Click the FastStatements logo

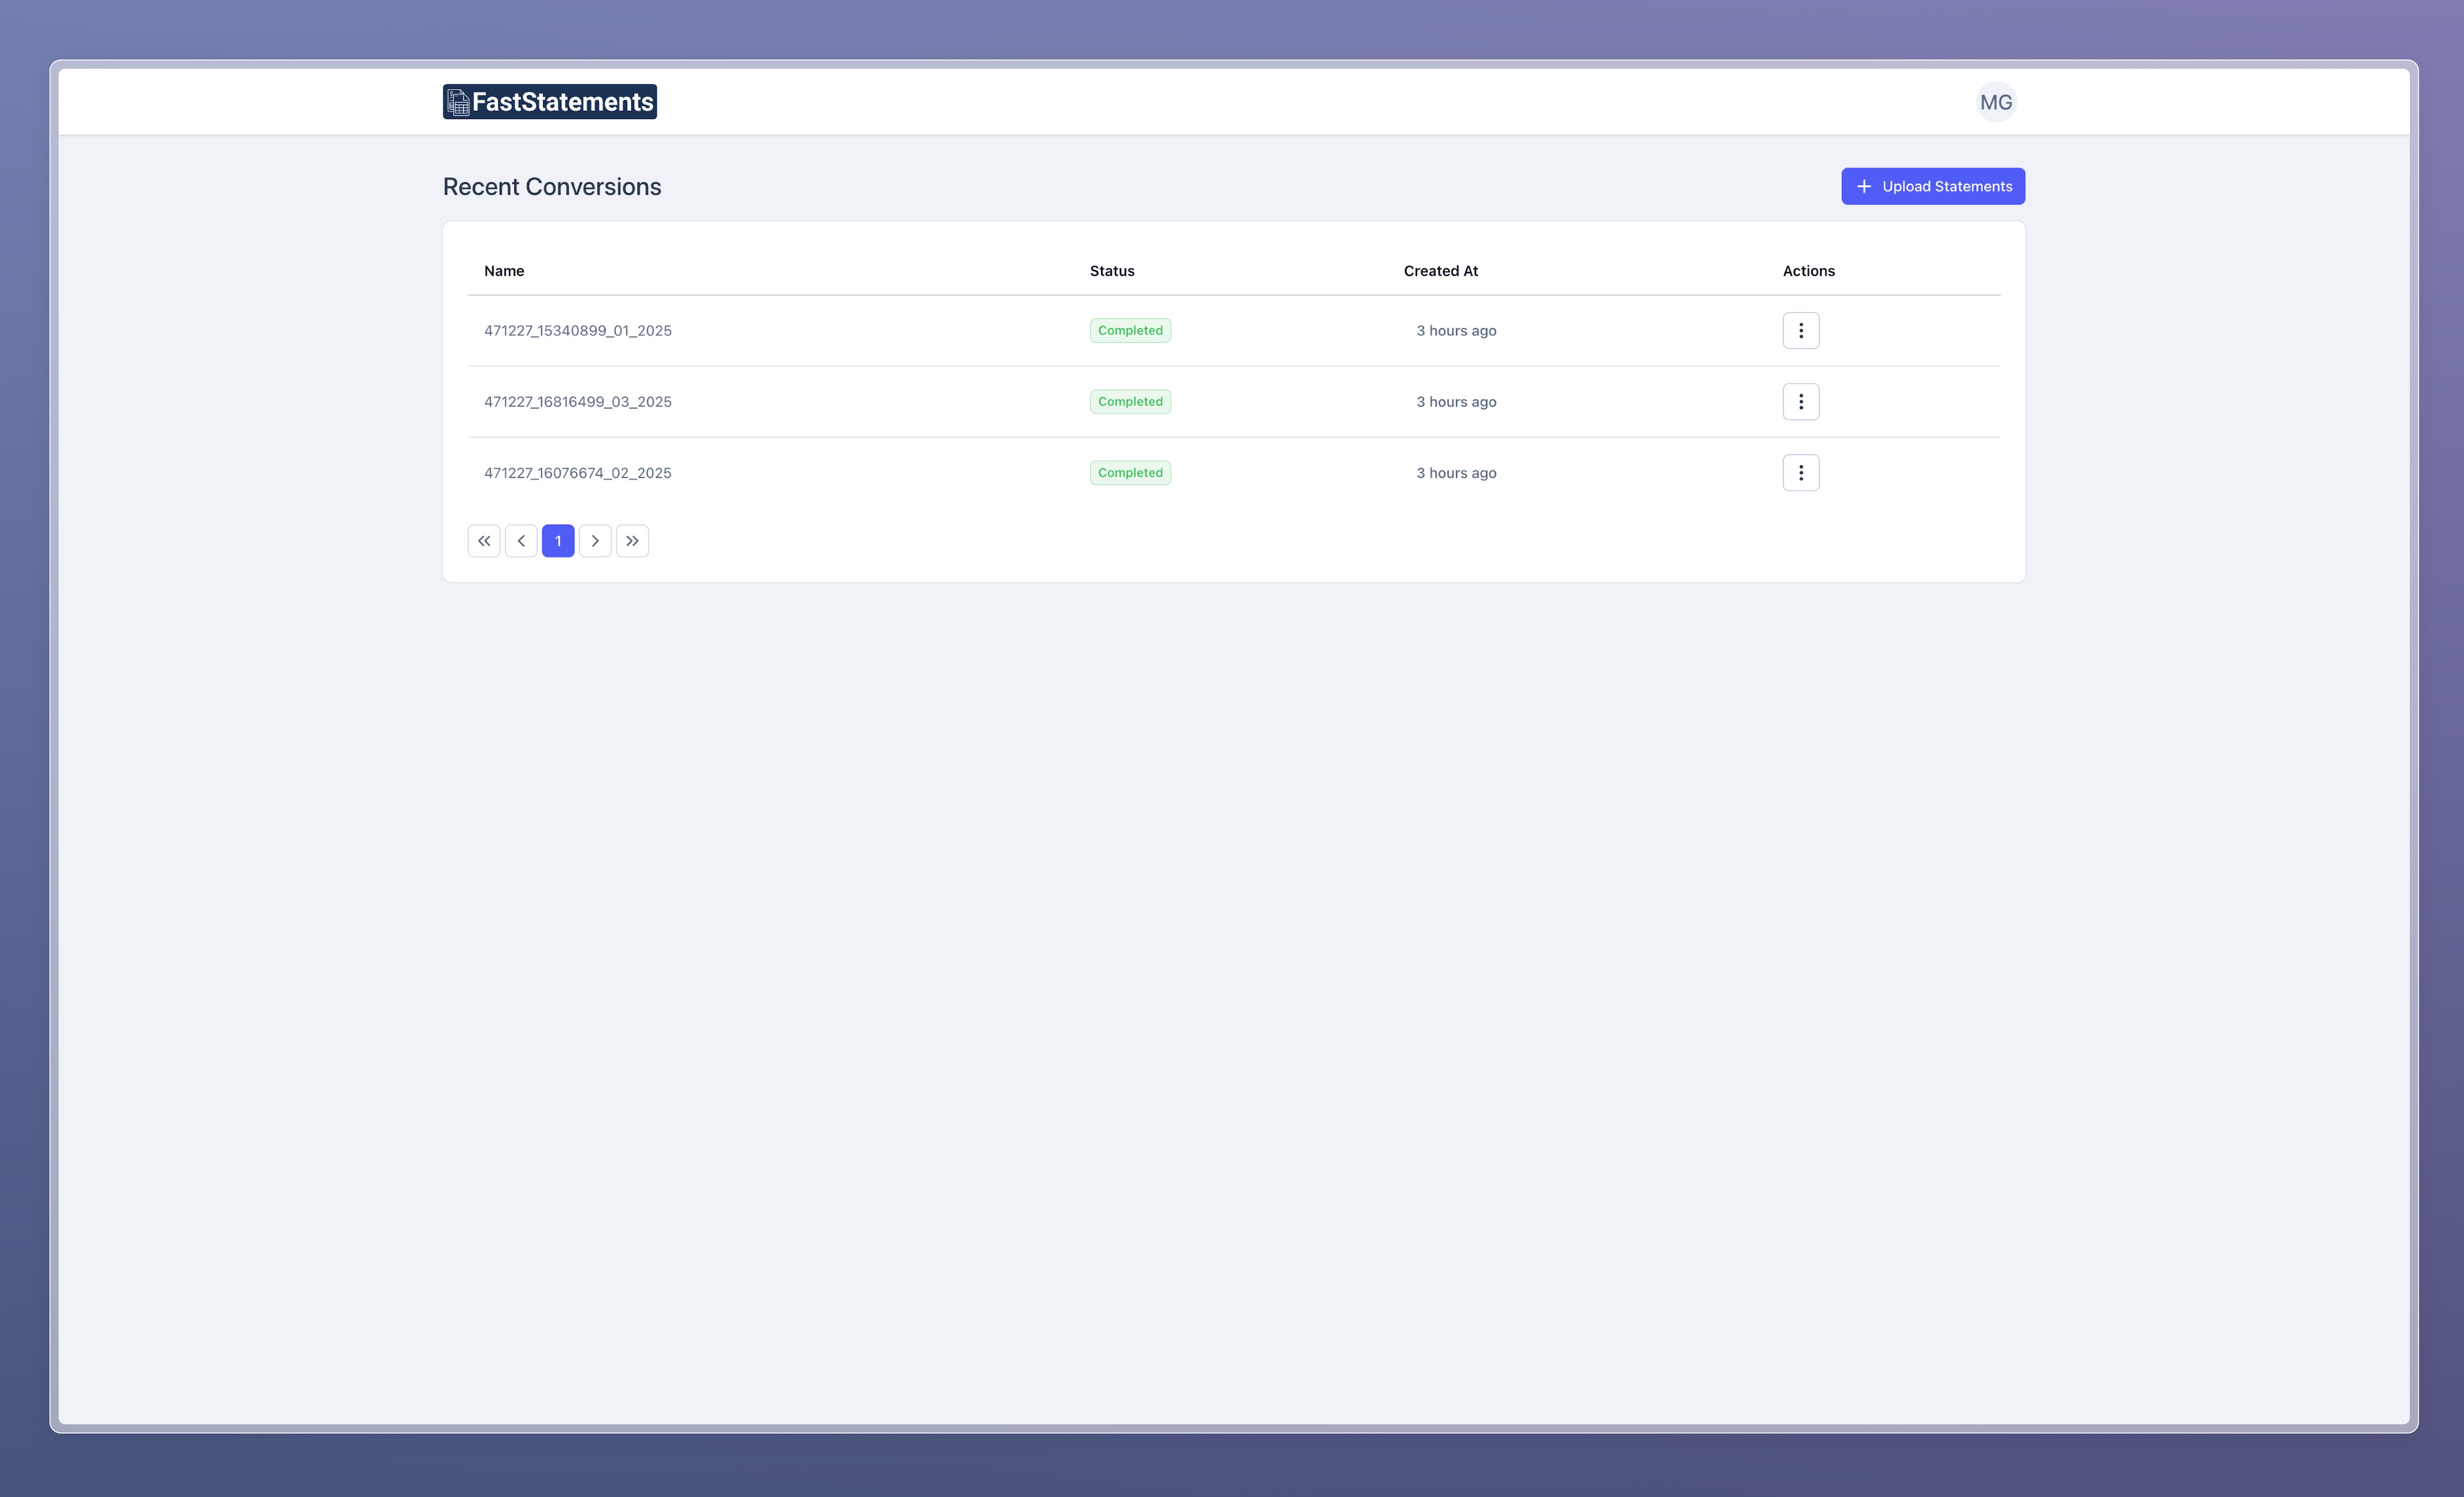(549, 102)
